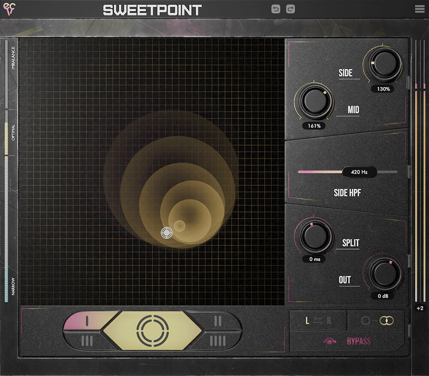Select preset slot III

click(88, 341)
